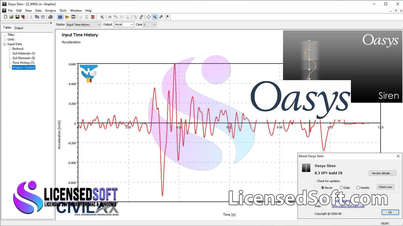The height and width of the screenshot is (226, 403).
Task: Select Soil Materials (1) tree item
Action: [24, 53]
